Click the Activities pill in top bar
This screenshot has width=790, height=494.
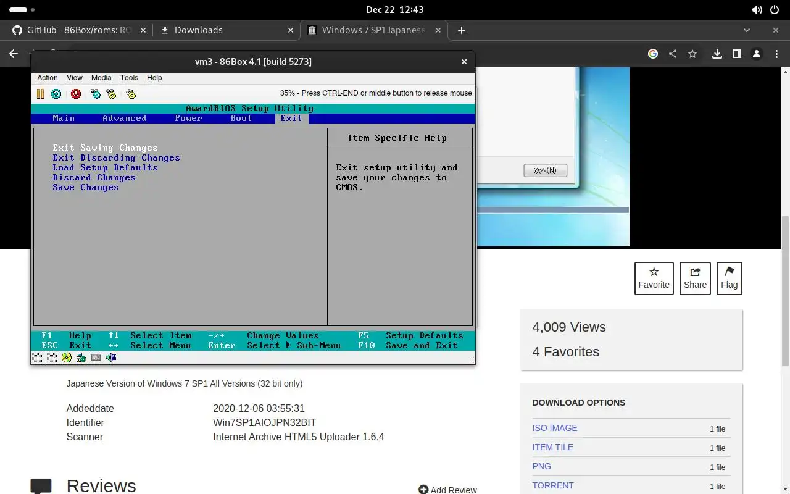coord(22,10)
